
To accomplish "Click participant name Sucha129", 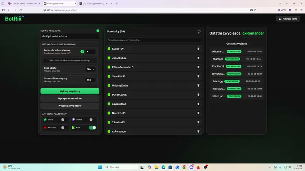I will coord(118,49).
